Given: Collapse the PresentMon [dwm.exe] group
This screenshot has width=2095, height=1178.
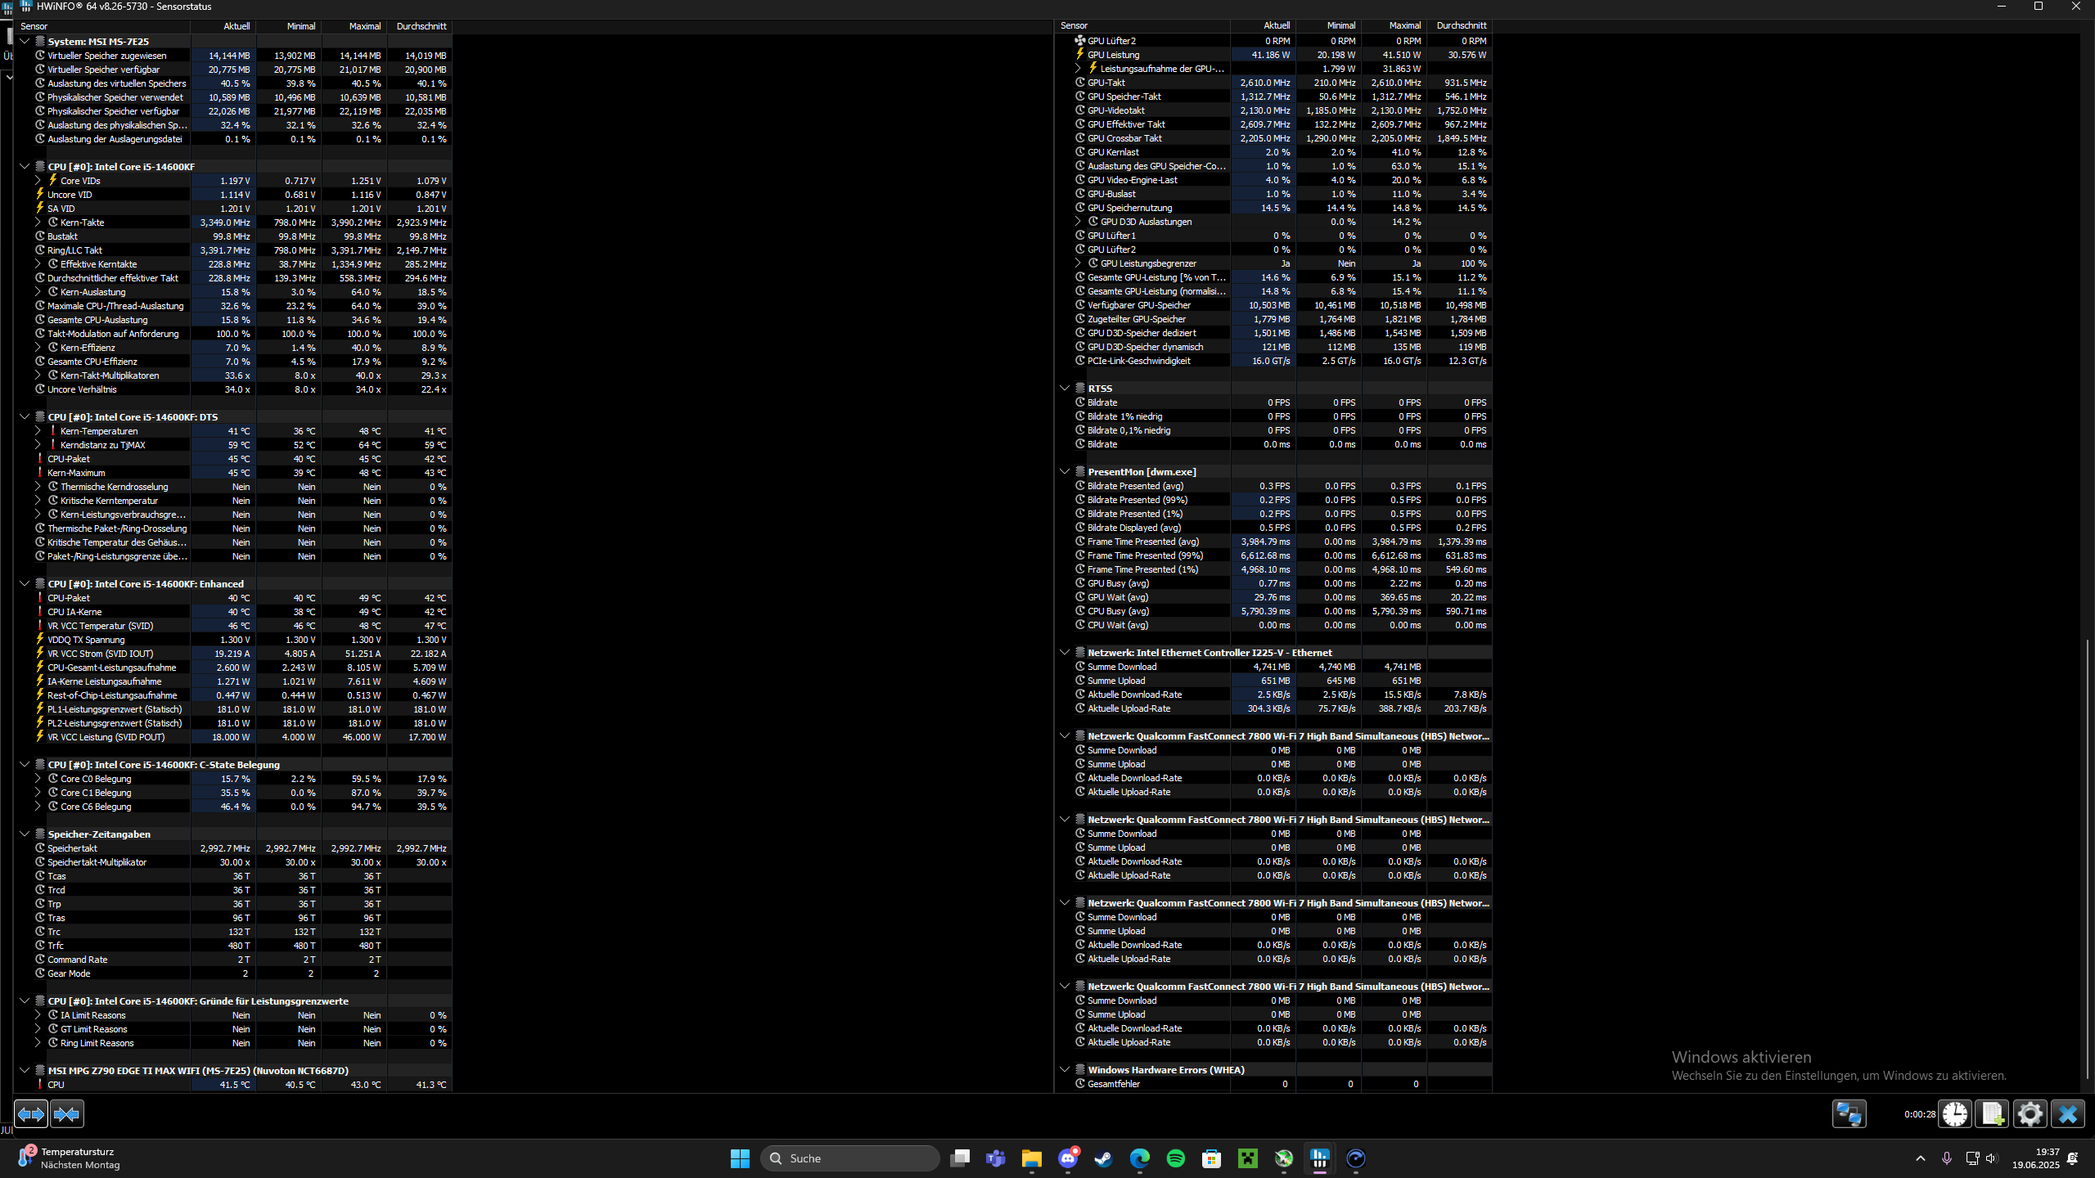Looking at the screenshot, I should [x=1065, y=472].
